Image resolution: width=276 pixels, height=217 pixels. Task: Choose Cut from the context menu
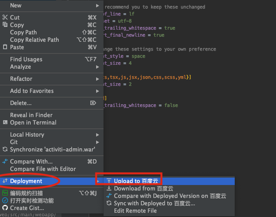51,17
